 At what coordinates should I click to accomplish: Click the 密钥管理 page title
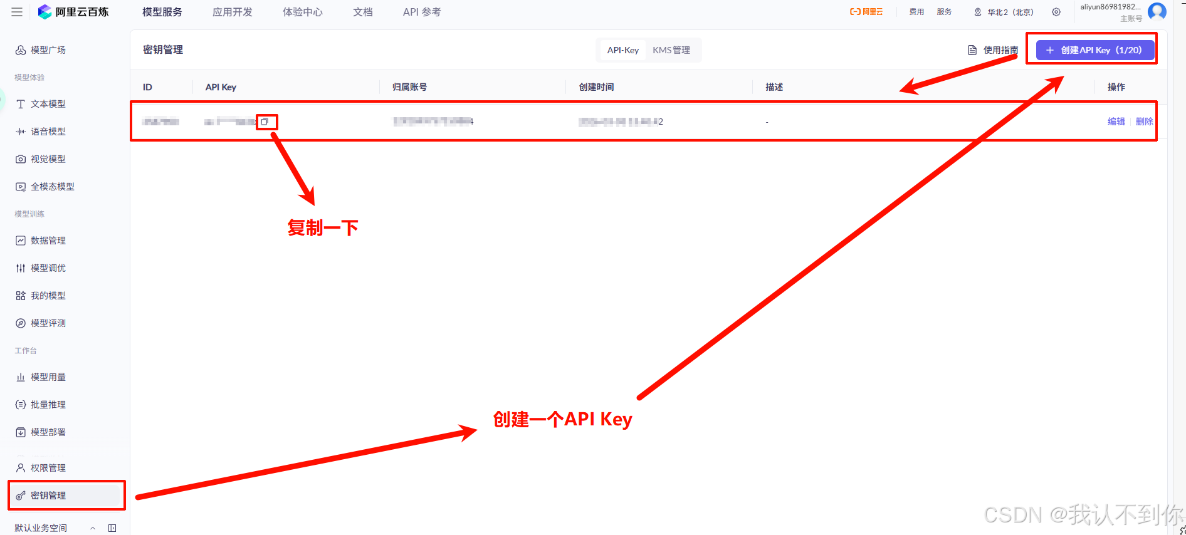coord(163,49)
